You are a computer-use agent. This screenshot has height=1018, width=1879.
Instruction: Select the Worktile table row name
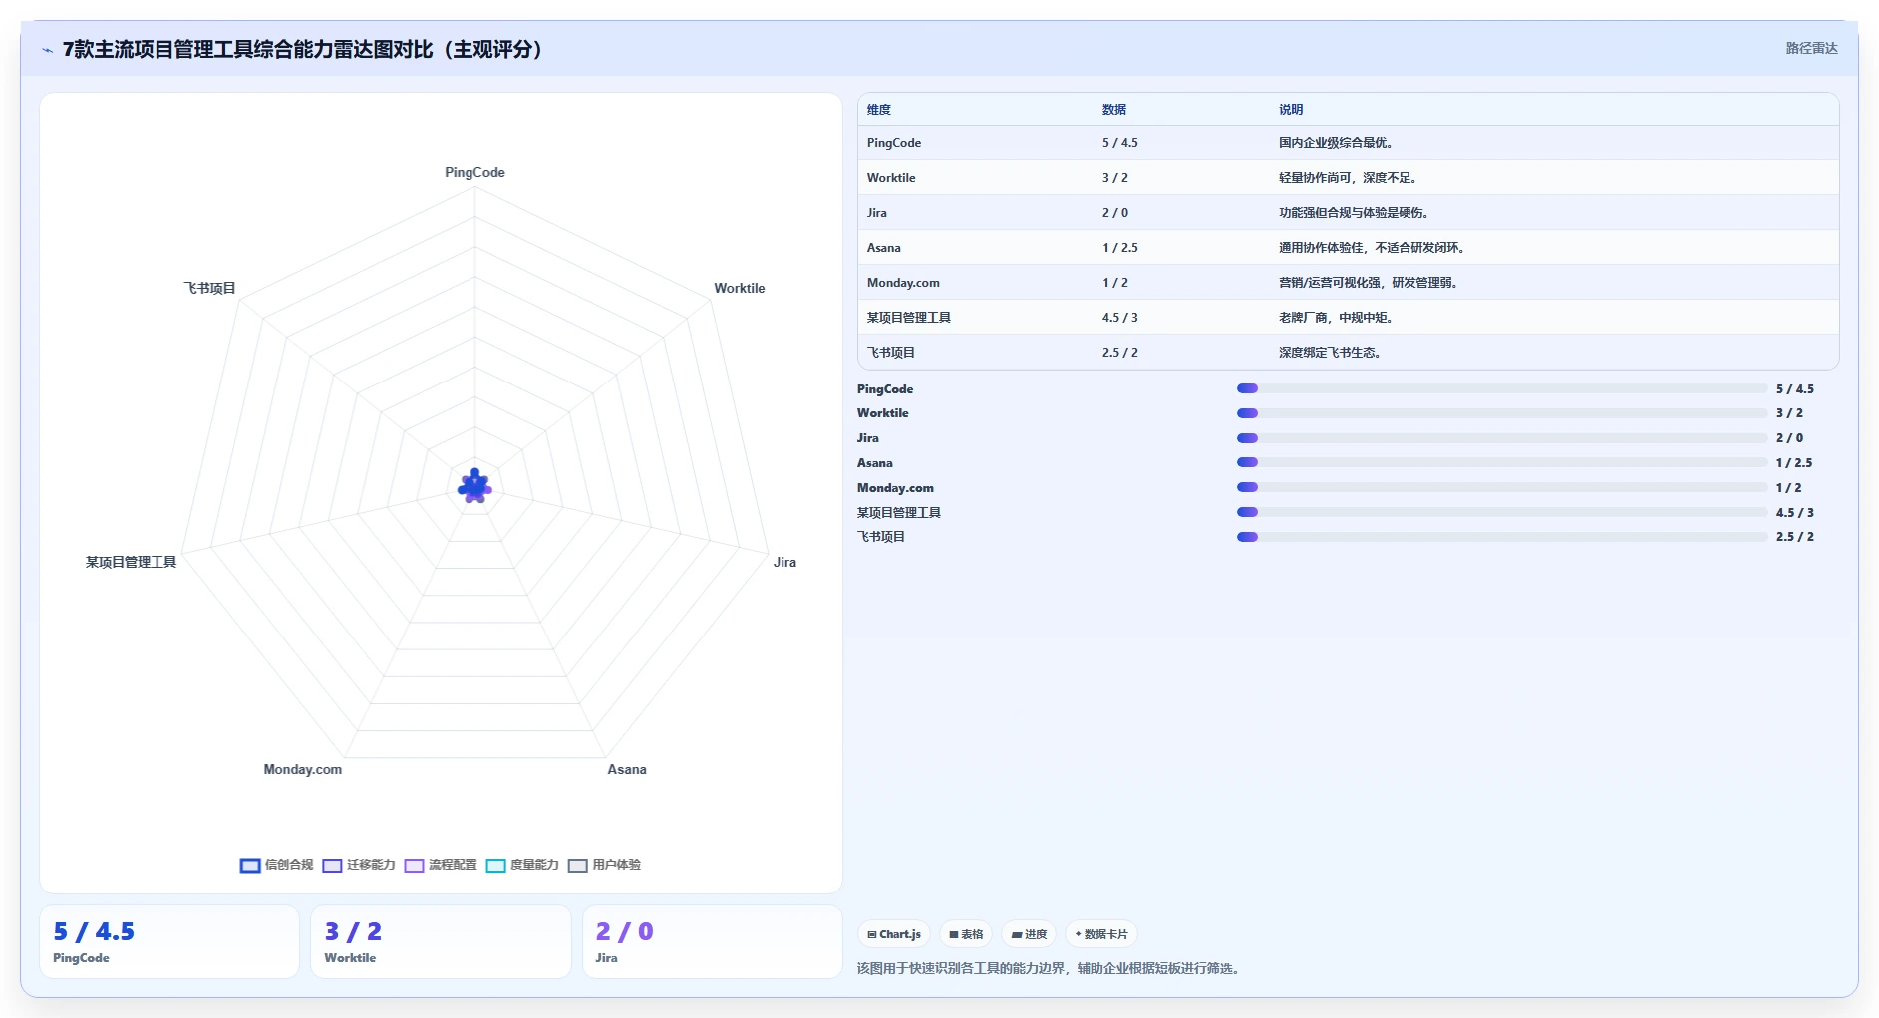click(891, 178)
